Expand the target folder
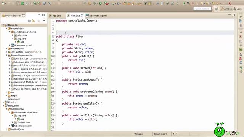244x137 pixels. (6, 96)
